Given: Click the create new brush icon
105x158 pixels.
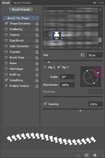Looking at the screenshot, I should (95, 155).
